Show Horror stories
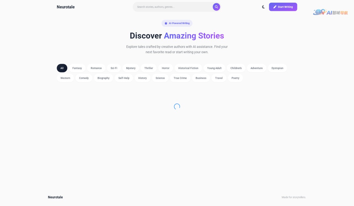This screenshot has height=206, width=354. point(165,68)
